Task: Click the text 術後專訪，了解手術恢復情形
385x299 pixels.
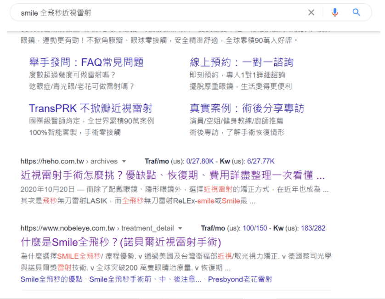Action: 237,133
